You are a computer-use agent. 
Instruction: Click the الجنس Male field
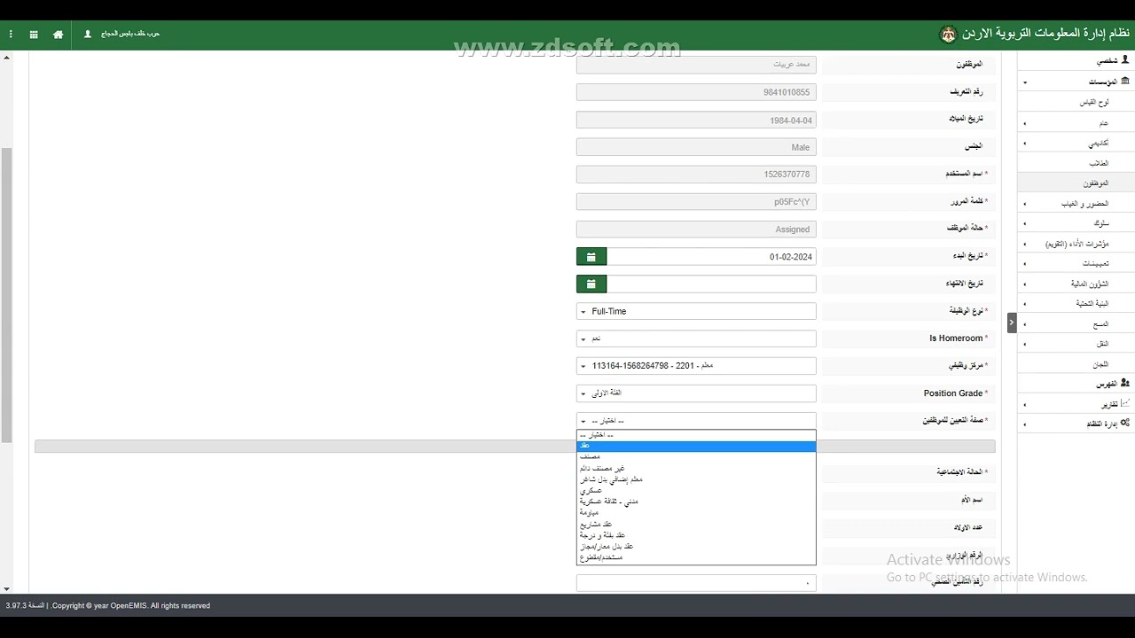click(696, 148)
